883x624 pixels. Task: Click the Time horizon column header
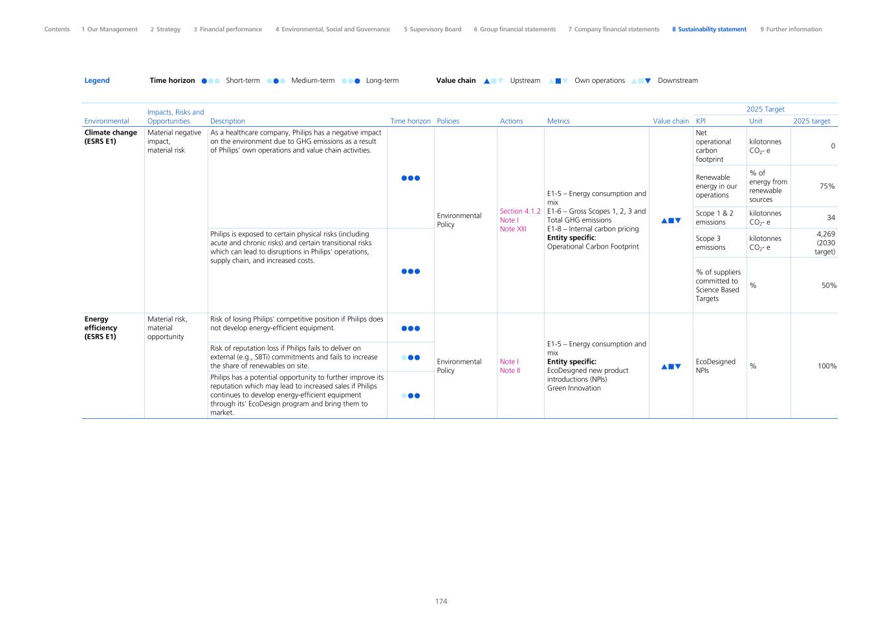point(411,121)
